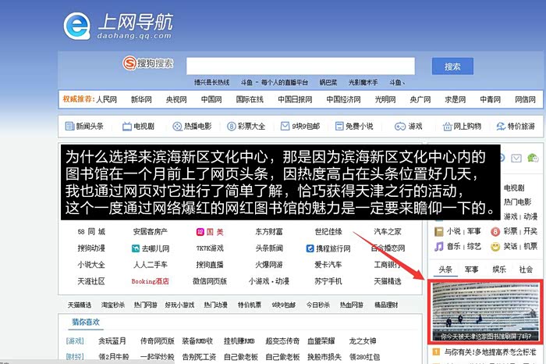
Task: Open the 特价旅游 travel icon
Action: tap(501, 127)
